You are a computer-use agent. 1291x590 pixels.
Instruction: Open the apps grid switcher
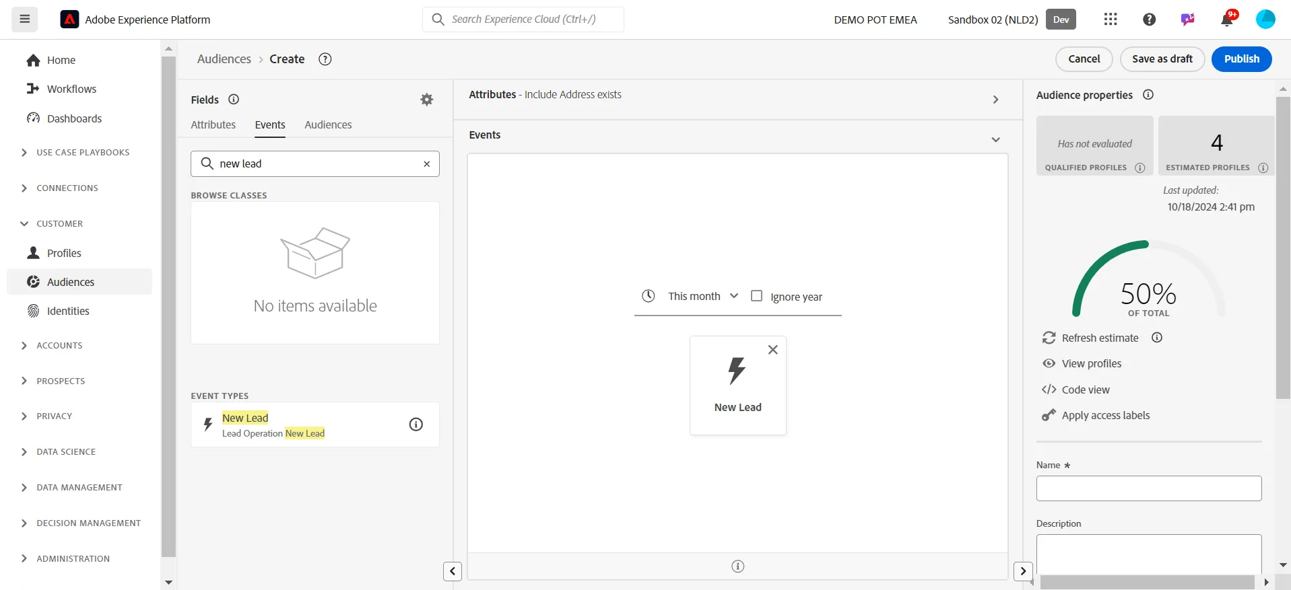tap(1111, 20)
